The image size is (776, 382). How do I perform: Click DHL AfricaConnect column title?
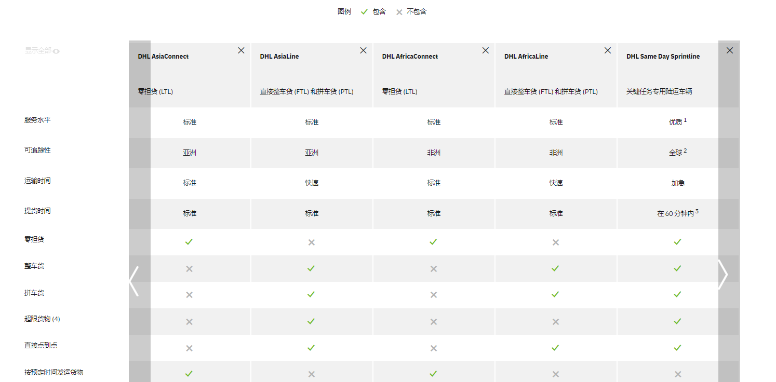point(410,57)
